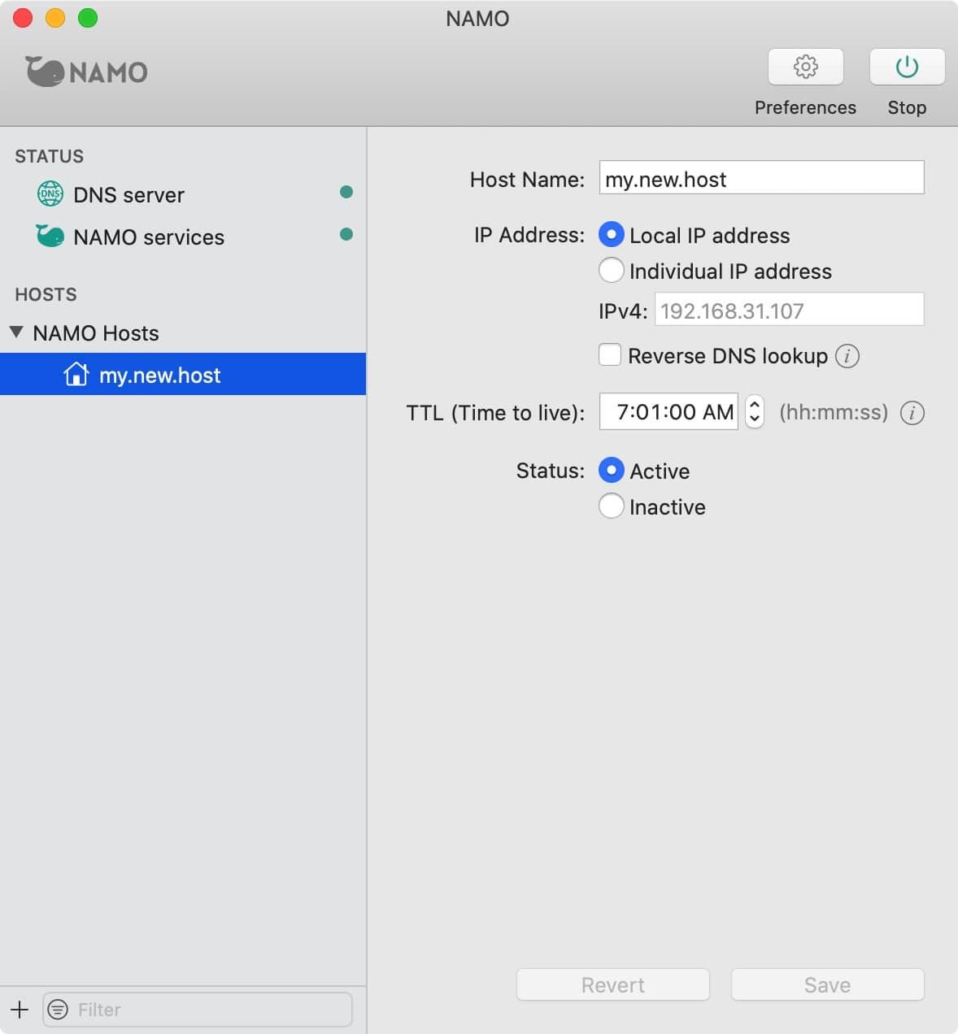The image size is (958, 1034).
Task: Click the Stop label text
Action: 907,107
